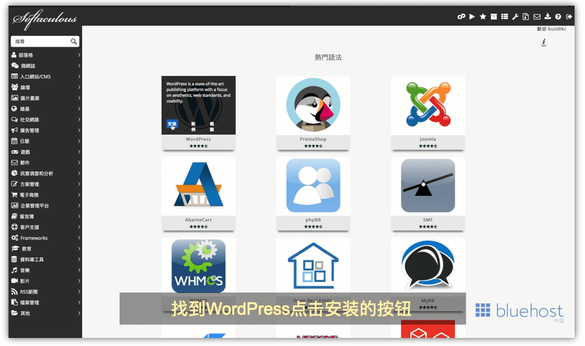Expand the 民意调查和分析 category chevron
Image resolution: width=585 pixels, height=346 pixels.
[x=79, y=173]
